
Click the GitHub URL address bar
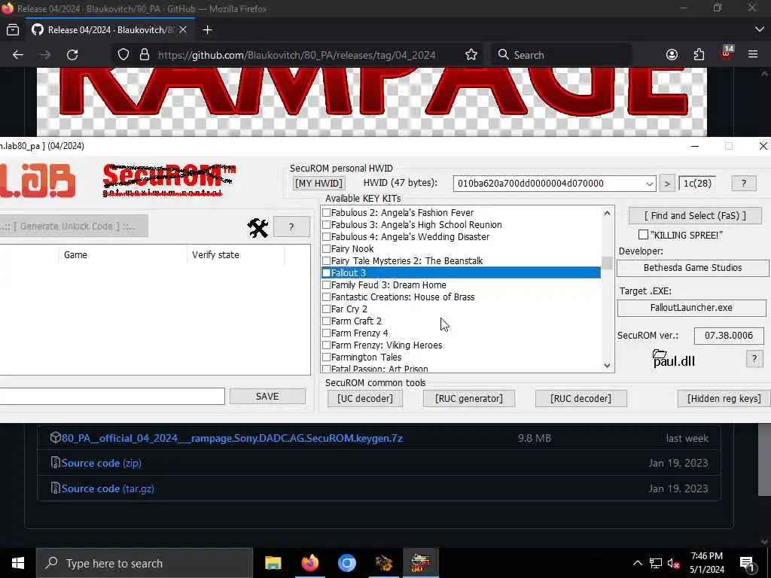(x=297, y=54)
